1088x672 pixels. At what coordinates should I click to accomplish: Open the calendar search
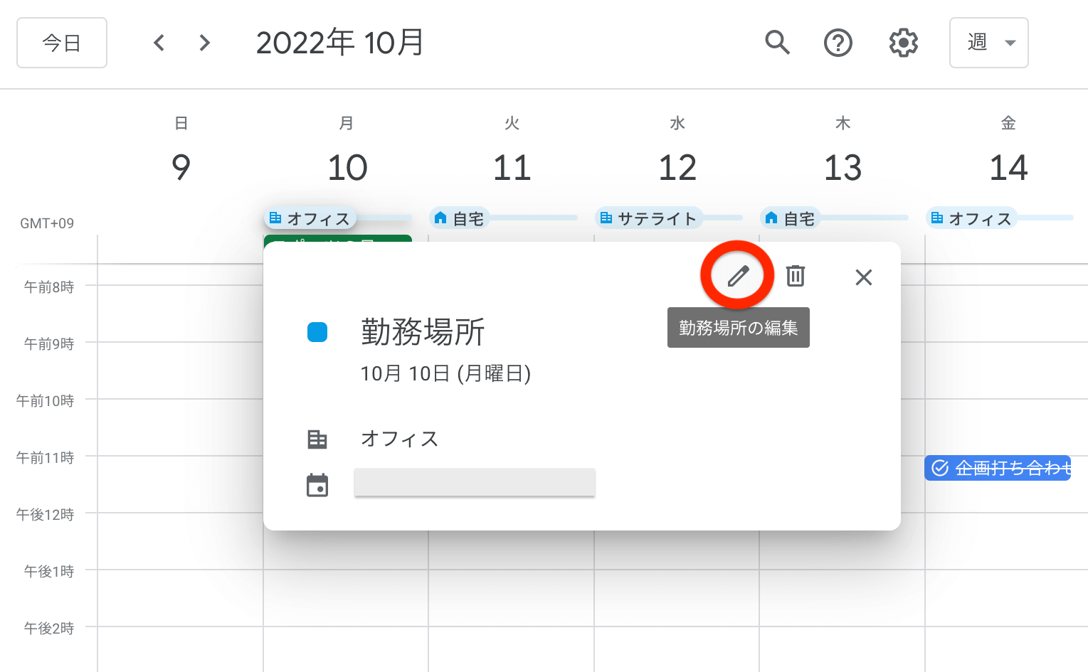click(777, 43)
